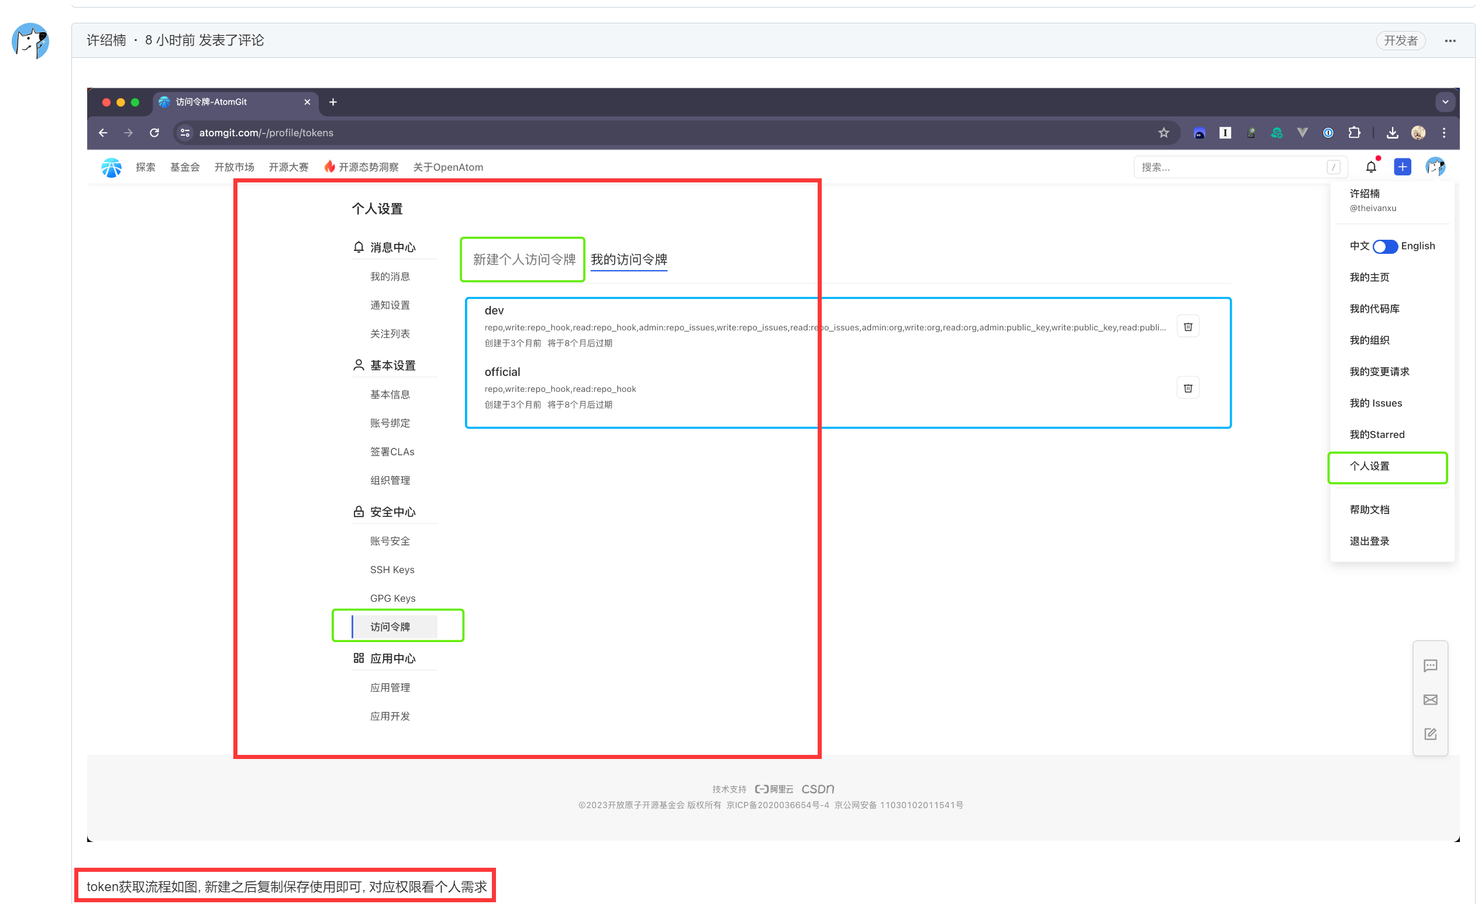Screen dimensions: 1478x904
Task: Click the 搜索 search input field
Action: click(x=1236, y=167)
